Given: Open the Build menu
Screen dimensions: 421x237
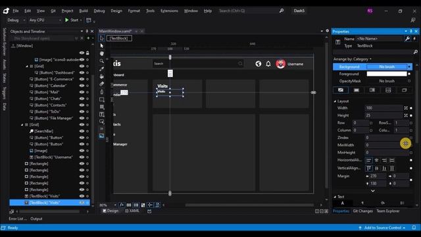Looking at the screenshot, I should pyautogui.click(x=84, y=11).
